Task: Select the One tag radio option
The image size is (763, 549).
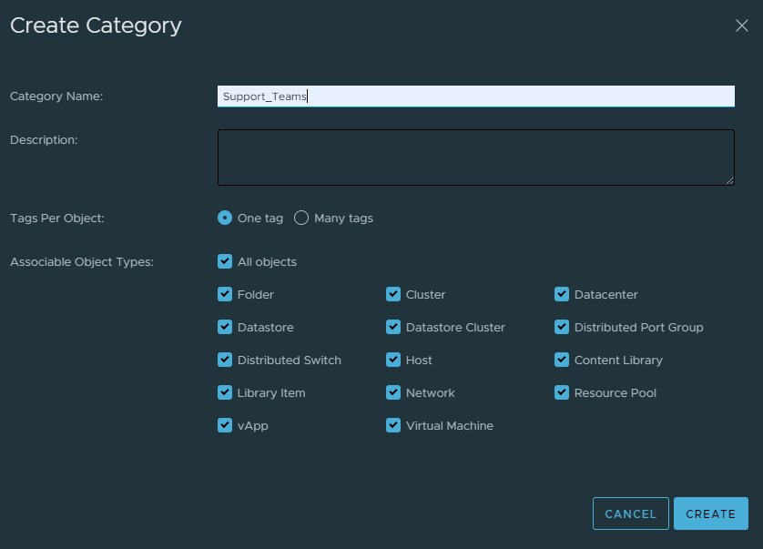Action: pyautogui.click(x=225, y=219)
